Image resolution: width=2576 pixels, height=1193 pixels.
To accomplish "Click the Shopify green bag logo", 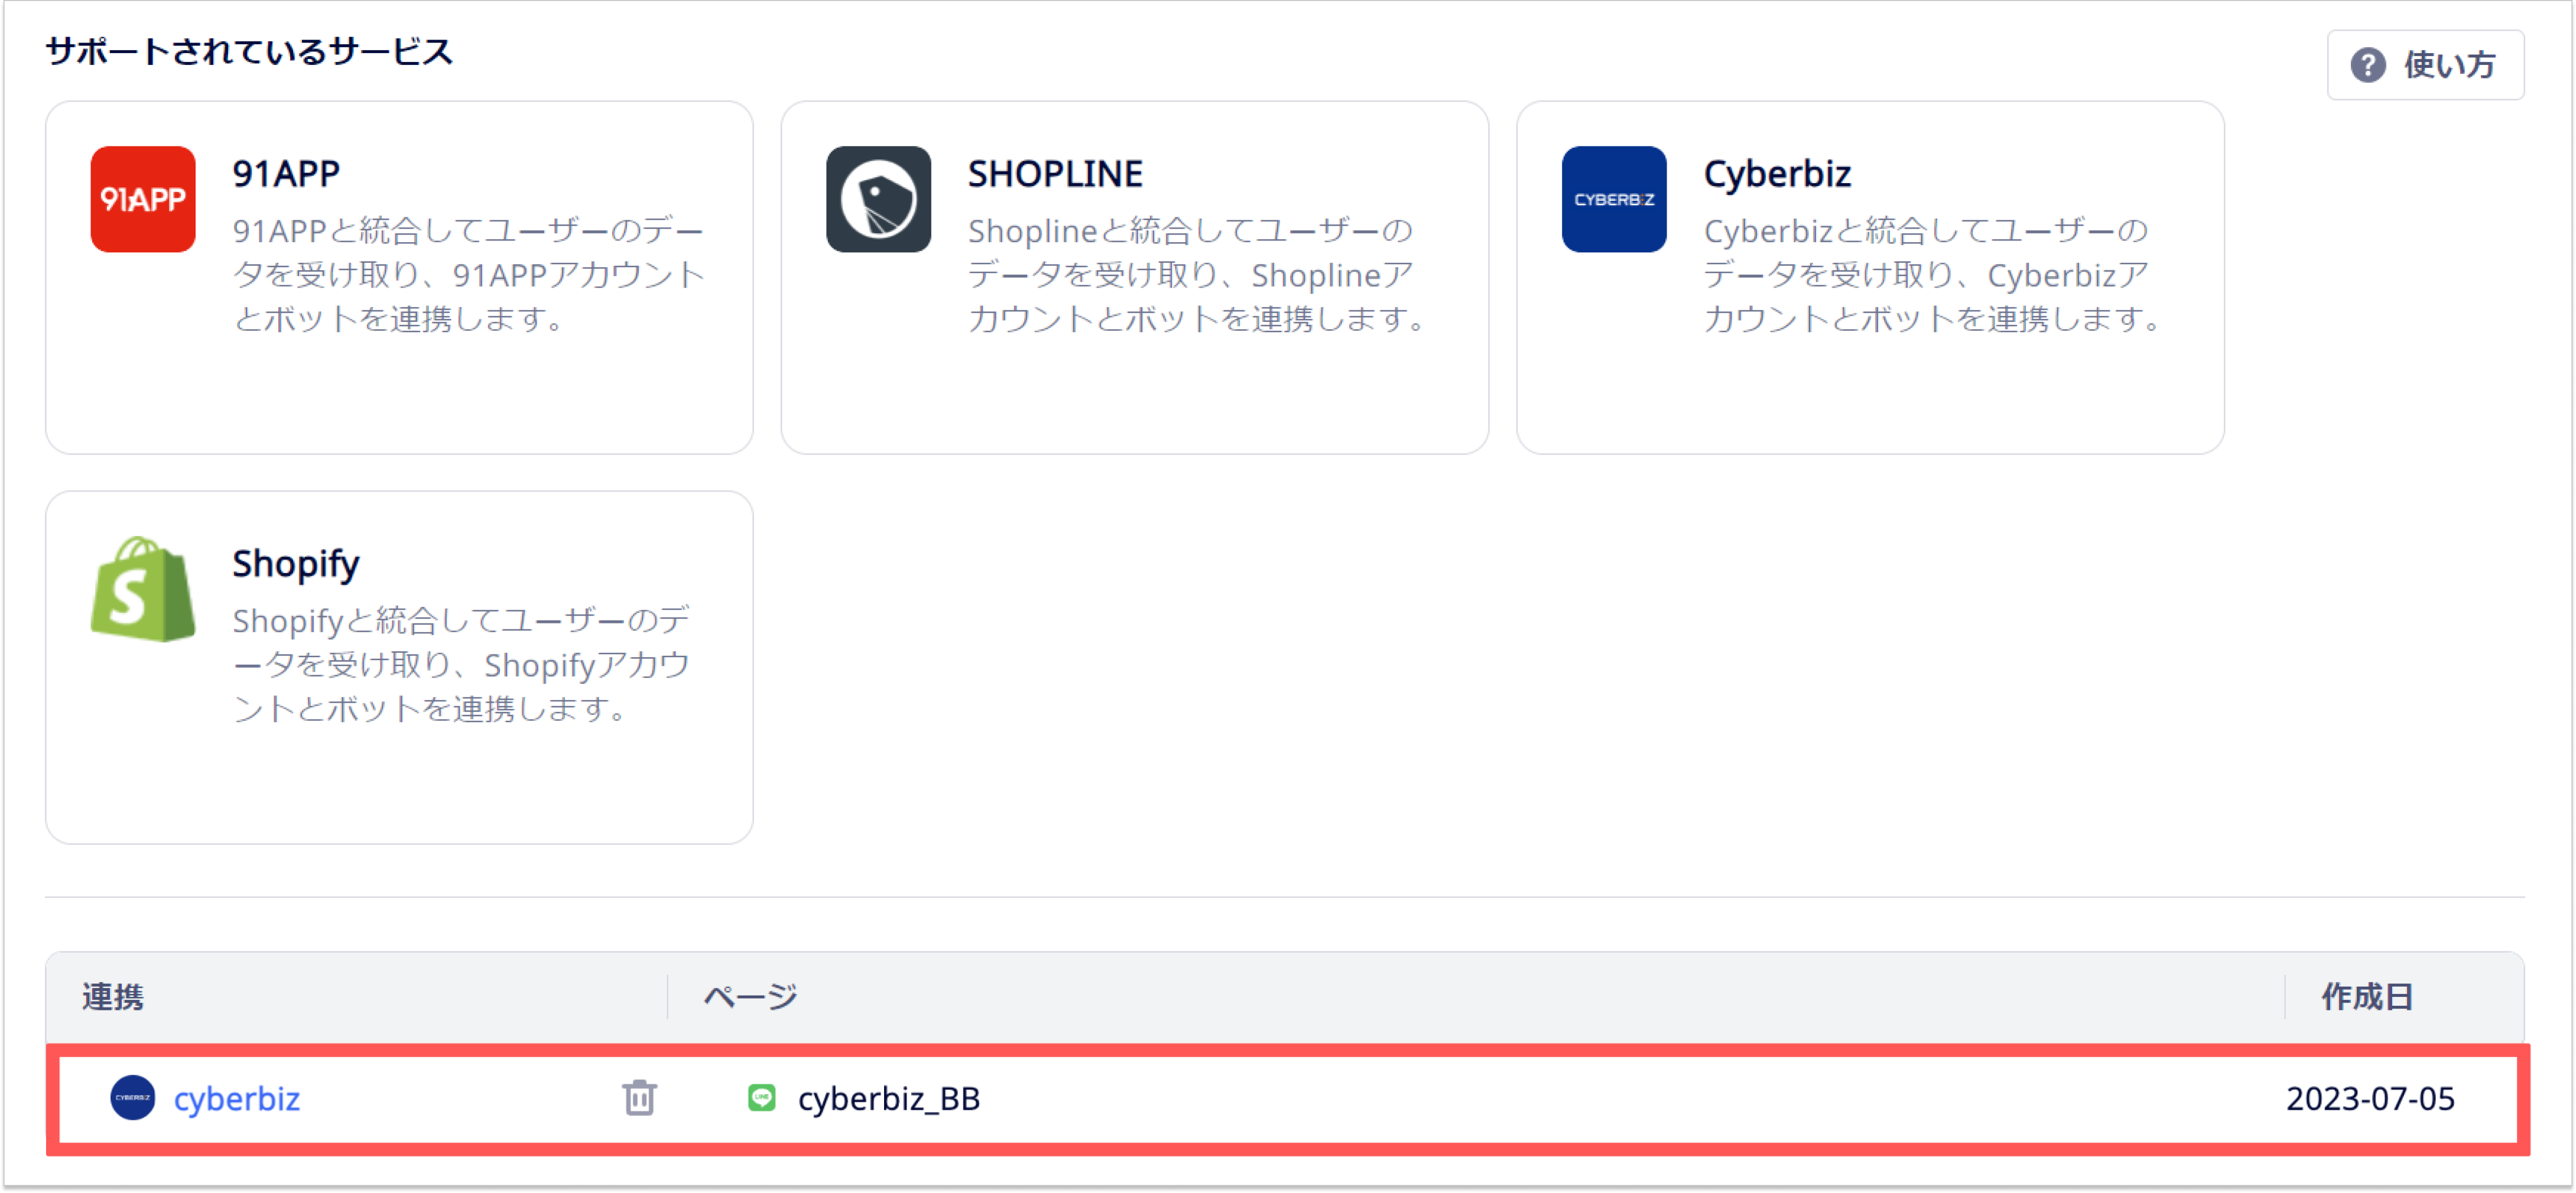I will click(x=143, y=589).
